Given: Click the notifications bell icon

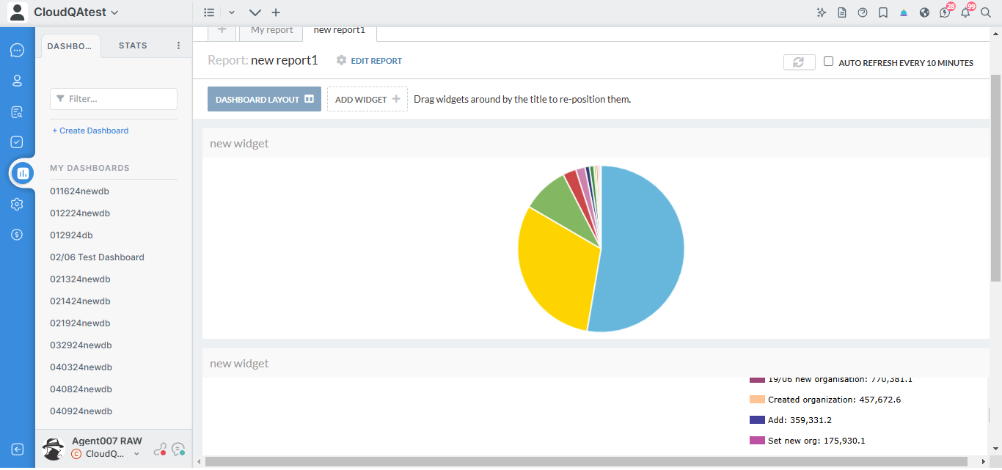Looking at the screenshot, I should (x=965, y=12).
